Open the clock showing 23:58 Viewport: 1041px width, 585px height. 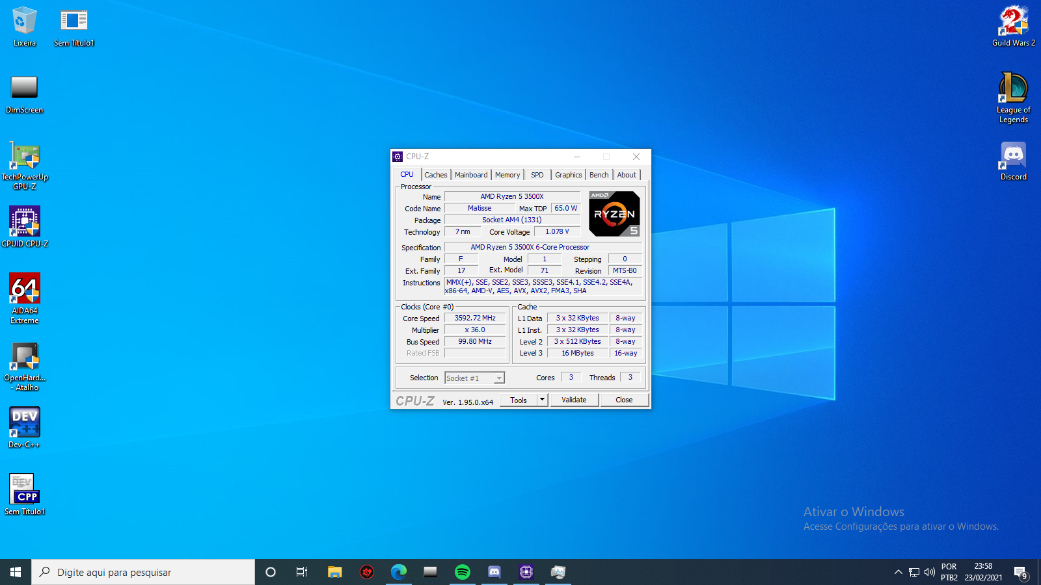(983, 572)
